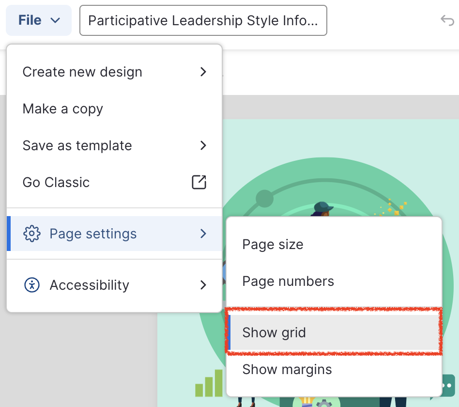The height and width of the screenshot is (407, 459).
Task: Expand Save as template submenu chevron
Action: pyautogui.click(x=203, y=145)
